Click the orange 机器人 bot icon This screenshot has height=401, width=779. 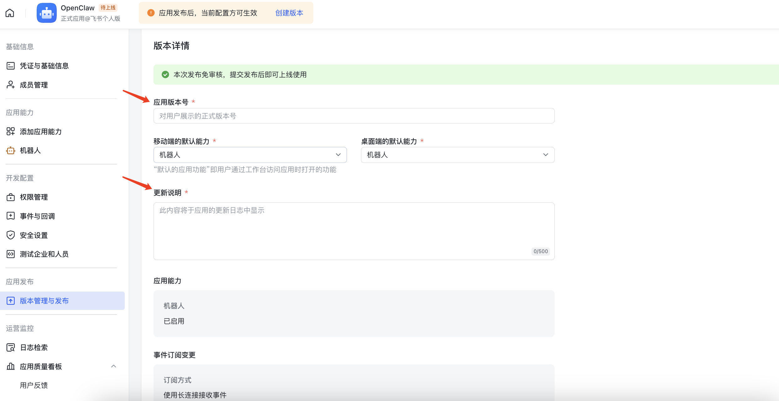(11, 150)
